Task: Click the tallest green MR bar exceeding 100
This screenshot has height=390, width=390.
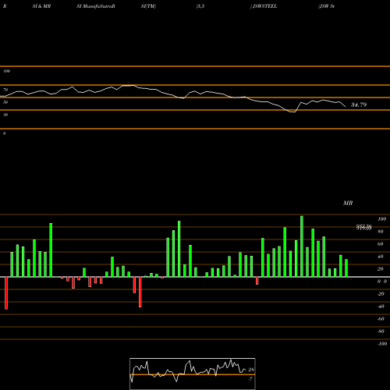Action: pos(302,246)
